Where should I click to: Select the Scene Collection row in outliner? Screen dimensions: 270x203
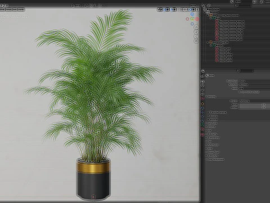212,9
